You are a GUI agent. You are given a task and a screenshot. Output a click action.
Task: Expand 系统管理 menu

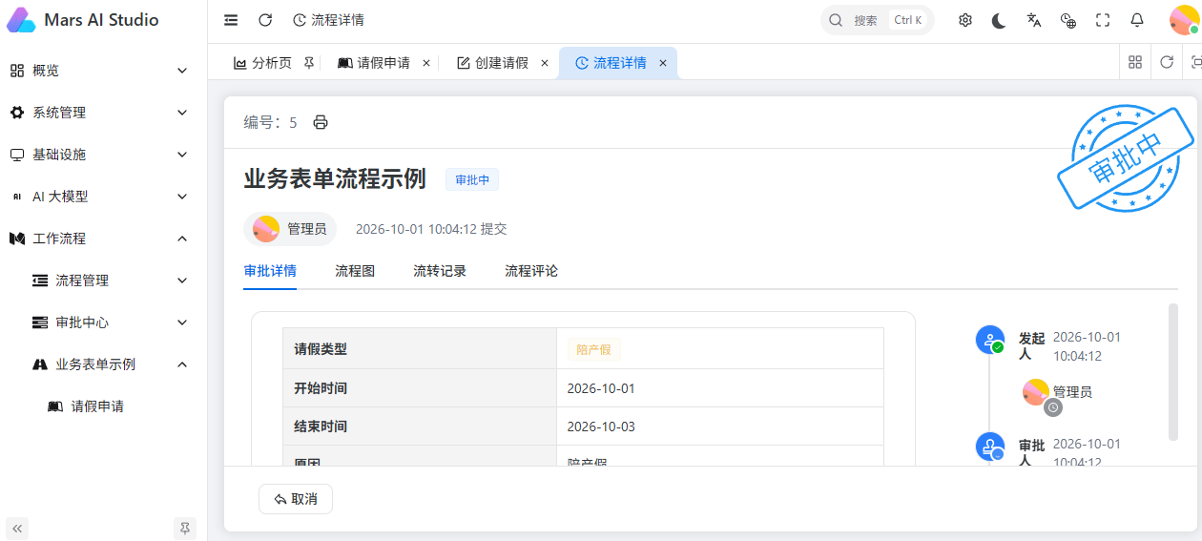pos(99,113)
